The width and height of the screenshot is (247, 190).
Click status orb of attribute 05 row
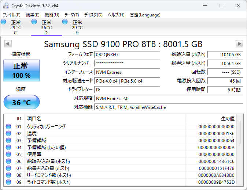[8, 154]
